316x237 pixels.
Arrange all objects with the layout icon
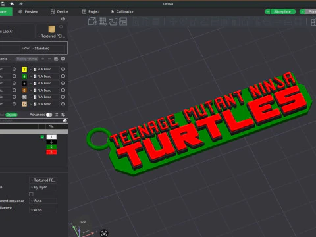[123, 22]
